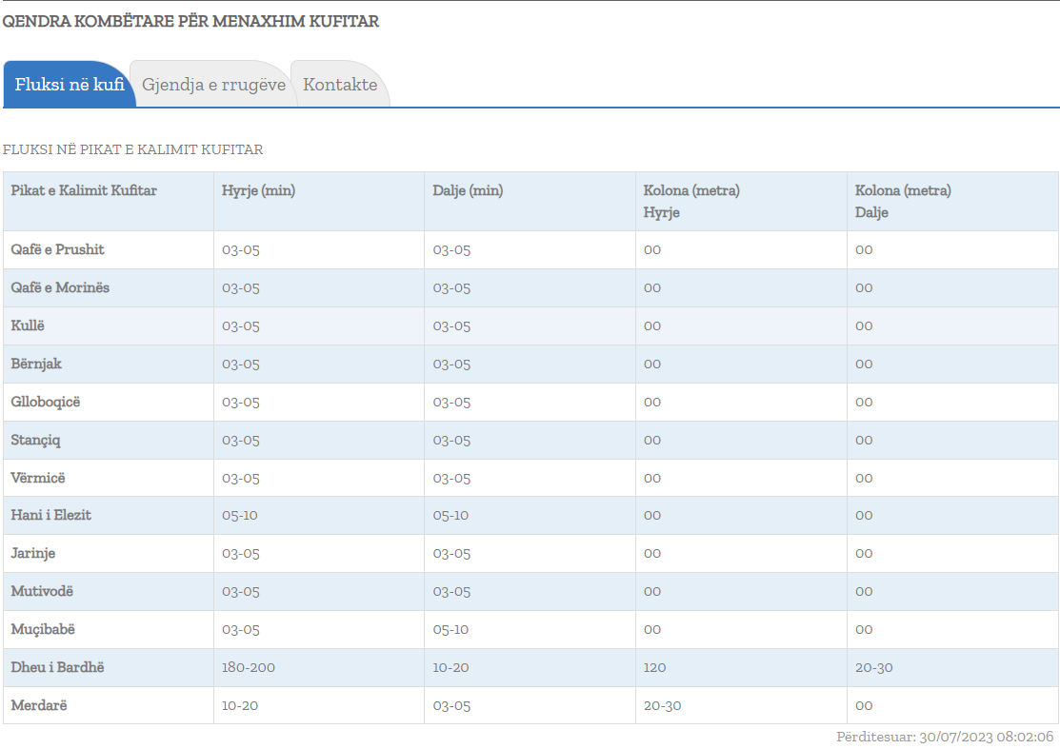The width and height of the screenshot is (1060, 749).
Task: Click the Hyrje (min) column header
Action: coord(259,190)
